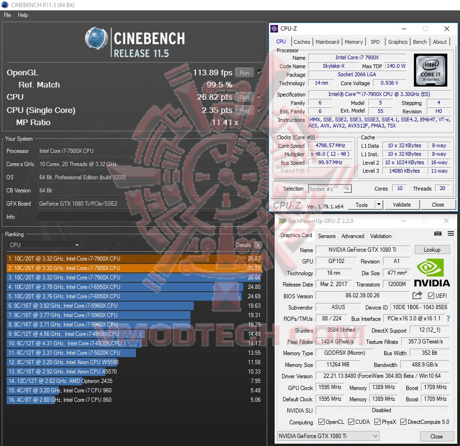Switch to the SPD tab in CPU-Z
The image size is (460, 446).
pyautogui.click(x=375, y=42)
